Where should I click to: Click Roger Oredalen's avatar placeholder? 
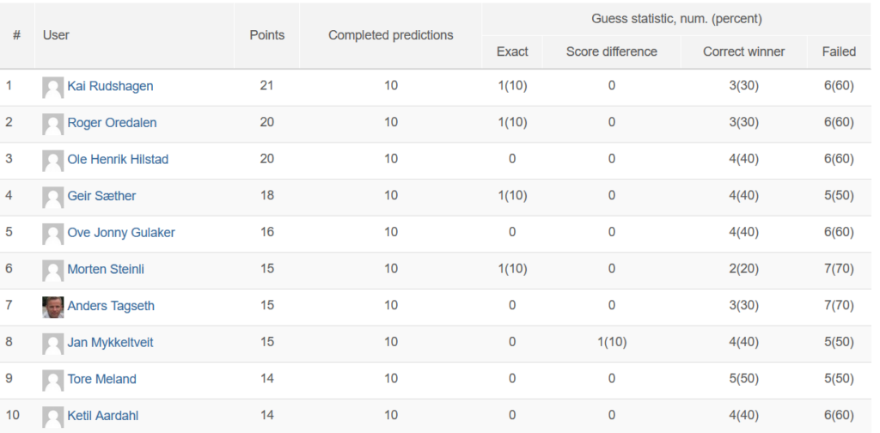tap(52, 125)
